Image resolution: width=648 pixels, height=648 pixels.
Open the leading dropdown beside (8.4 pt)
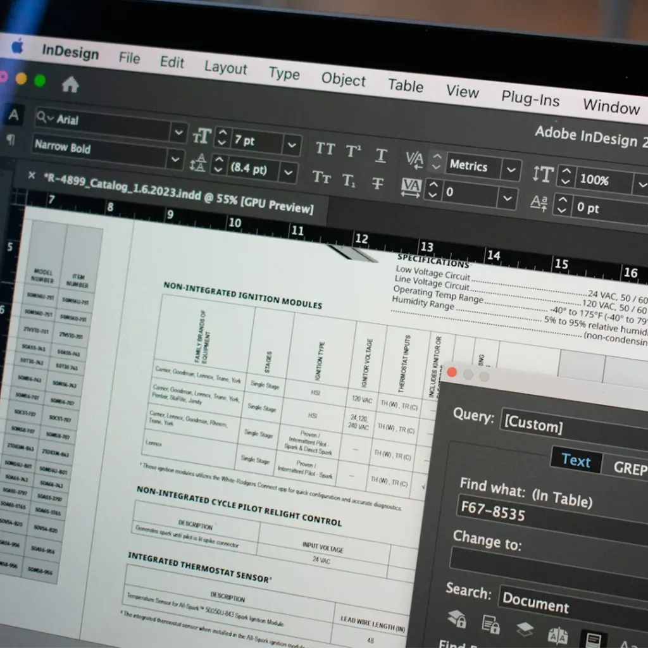click(288, 172)
